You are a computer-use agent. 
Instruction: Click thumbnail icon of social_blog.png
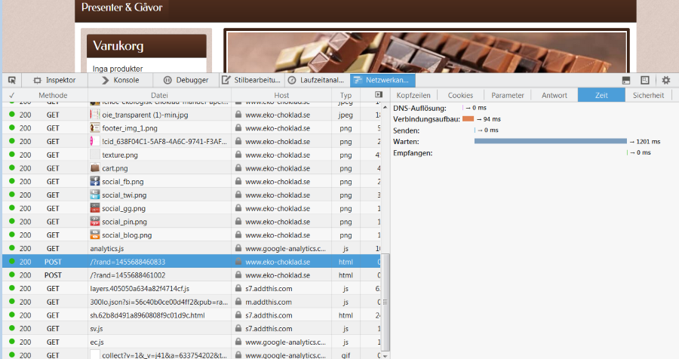(x=95, y=235)
